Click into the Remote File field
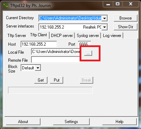The height and width of the screenshot is (129, 141). [x=56, y=60]
